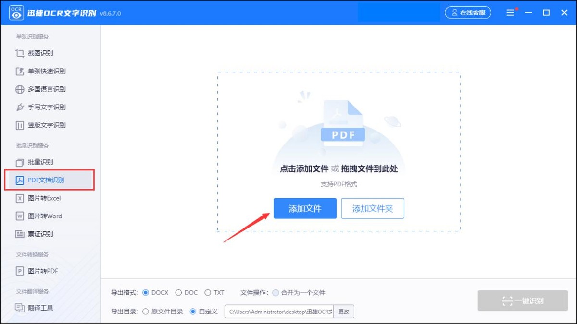The image size is (577, 324).
Task: Contact 在线客服 online customer service
Action: pyautogui.click(x=467, y=12)
